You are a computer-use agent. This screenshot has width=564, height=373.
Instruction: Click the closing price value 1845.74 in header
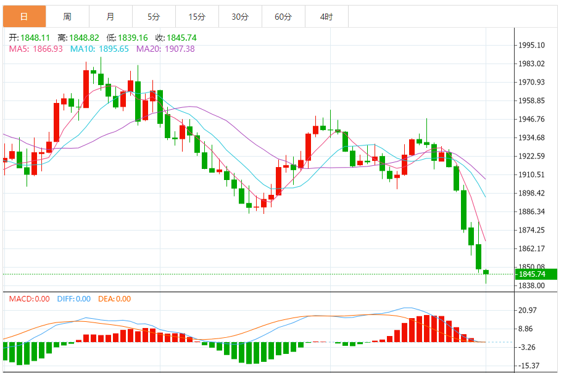click(x=181, y=38)
